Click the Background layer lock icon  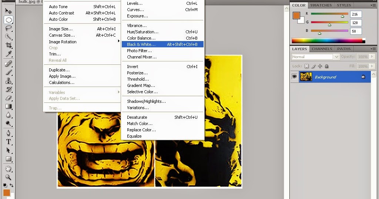coord(363,77)
